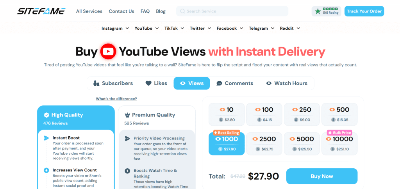The height and width of the screenshot is (189, 400).
Task: Click the Subscribers people icon
Action: (96, 84)
